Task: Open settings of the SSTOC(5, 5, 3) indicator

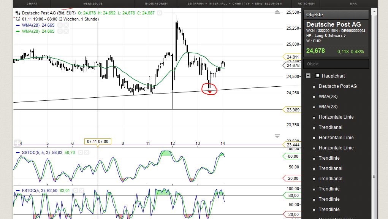Action: coord(81,152)
